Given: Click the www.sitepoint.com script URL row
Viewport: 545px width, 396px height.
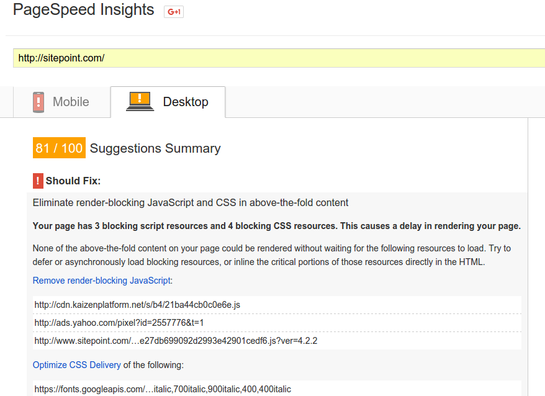Looking at the screenshot, I should pyautogui.click(x=176, y=341).
